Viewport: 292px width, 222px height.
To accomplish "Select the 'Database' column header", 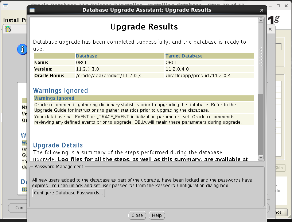I will pyautogui.click(x=120, y=56).
